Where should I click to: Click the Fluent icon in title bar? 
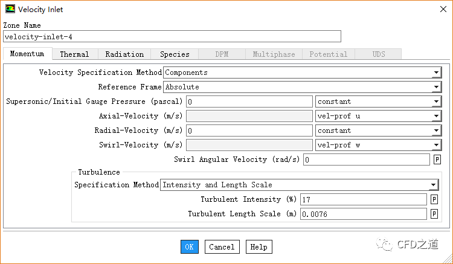(x=10, y=9)
